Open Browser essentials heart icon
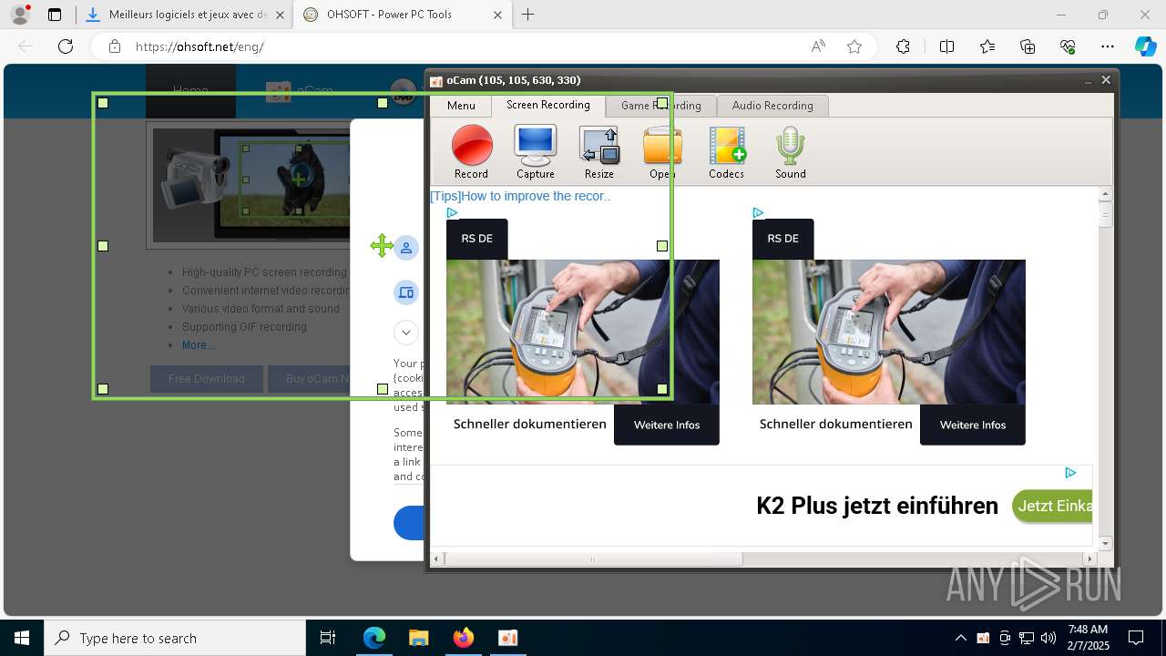 click(1068, 46)
